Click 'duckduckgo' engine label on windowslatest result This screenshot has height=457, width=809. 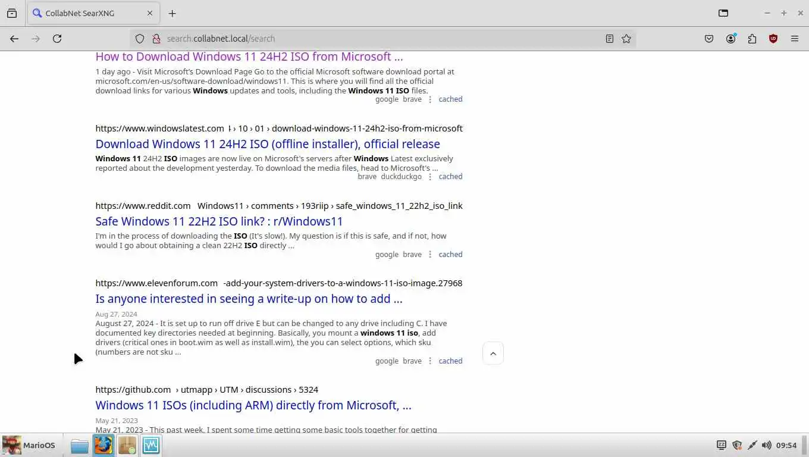point(401,177)
